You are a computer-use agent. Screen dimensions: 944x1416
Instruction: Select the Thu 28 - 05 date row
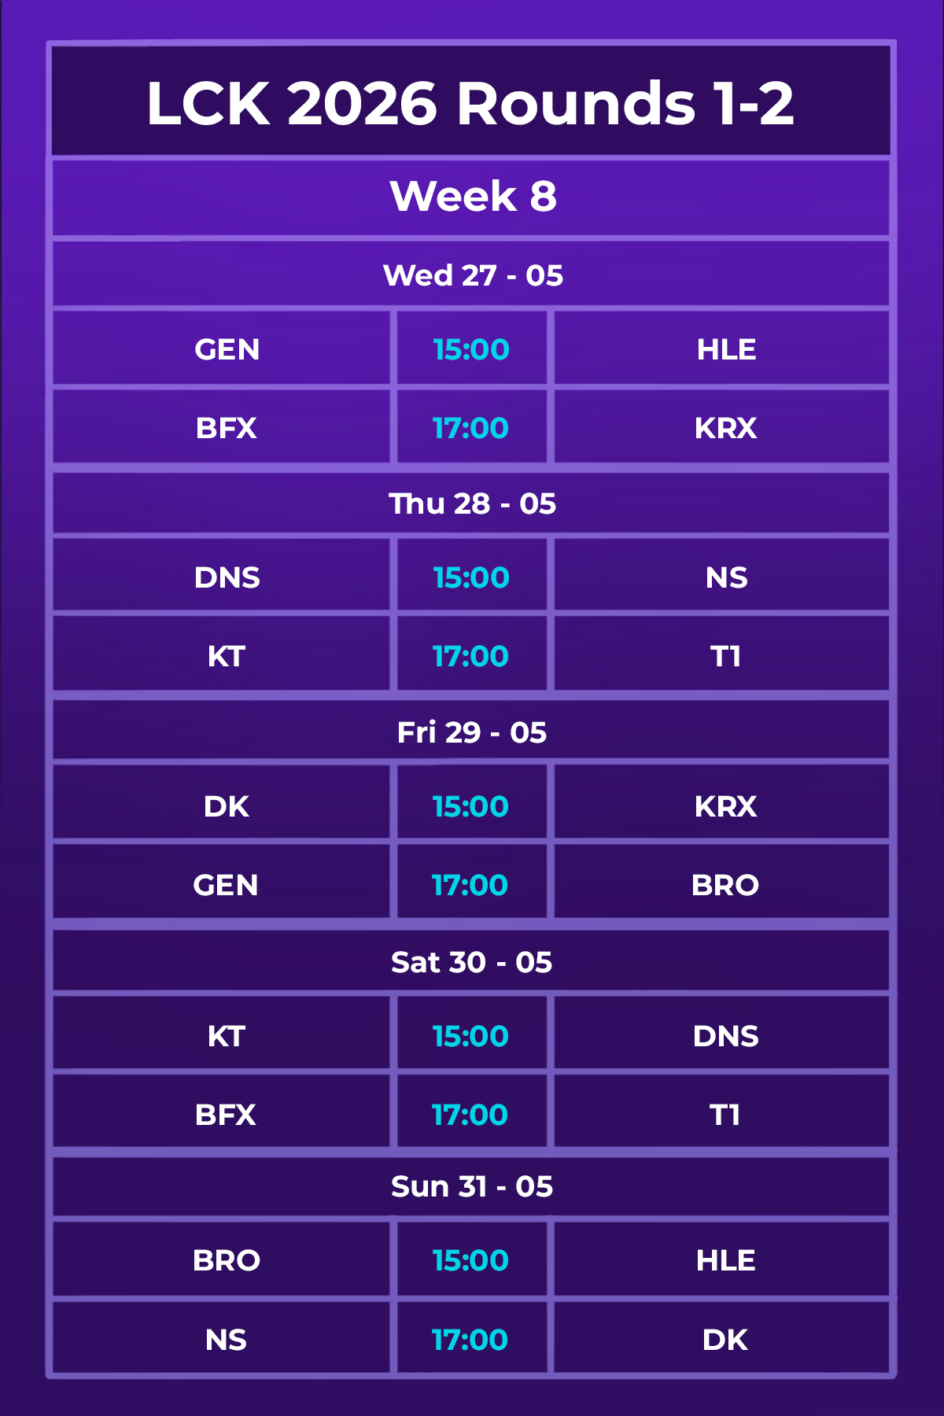click(471, 503)
